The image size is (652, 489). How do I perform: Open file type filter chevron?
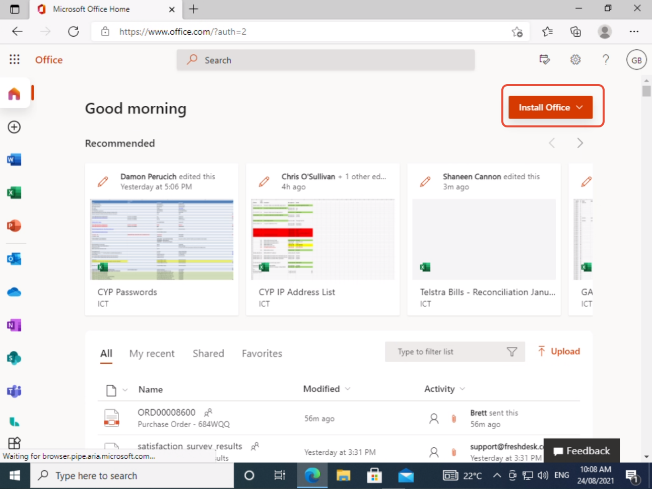point(125,390)
